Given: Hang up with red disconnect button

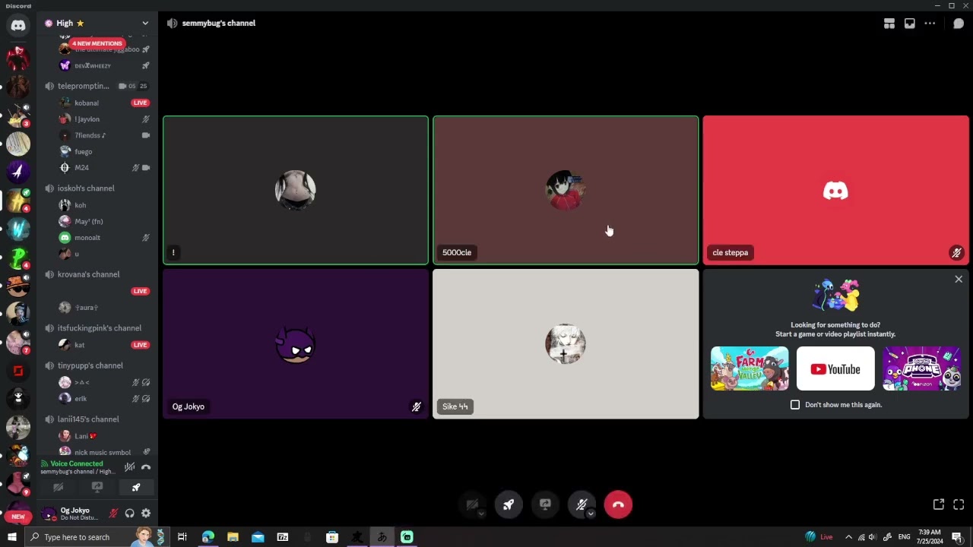Looking at the screenshot, I should click(x=618, y=504).
